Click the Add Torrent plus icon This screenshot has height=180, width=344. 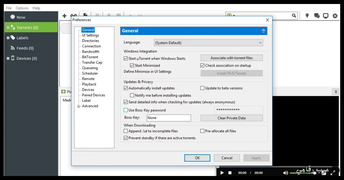click(x=64, y=16)
